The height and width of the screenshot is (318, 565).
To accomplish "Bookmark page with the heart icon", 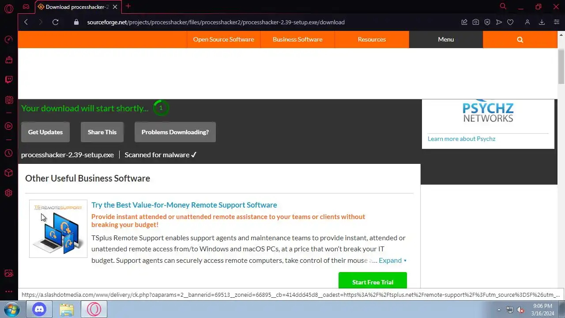I will [510, 22].
